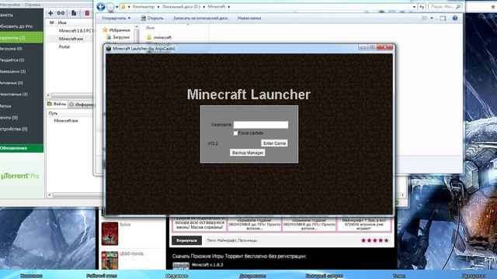Click the Minecraft v.1.8.3 link text
497x279 pixels.
point(207,265)
